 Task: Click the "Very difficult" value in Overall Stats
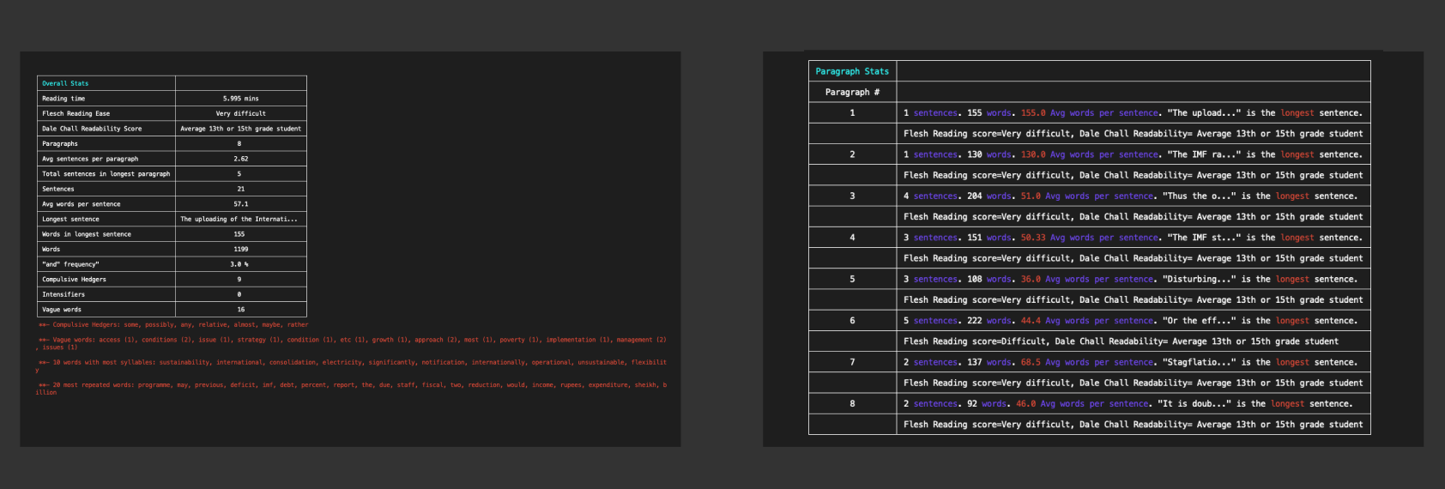click(240, 113)
